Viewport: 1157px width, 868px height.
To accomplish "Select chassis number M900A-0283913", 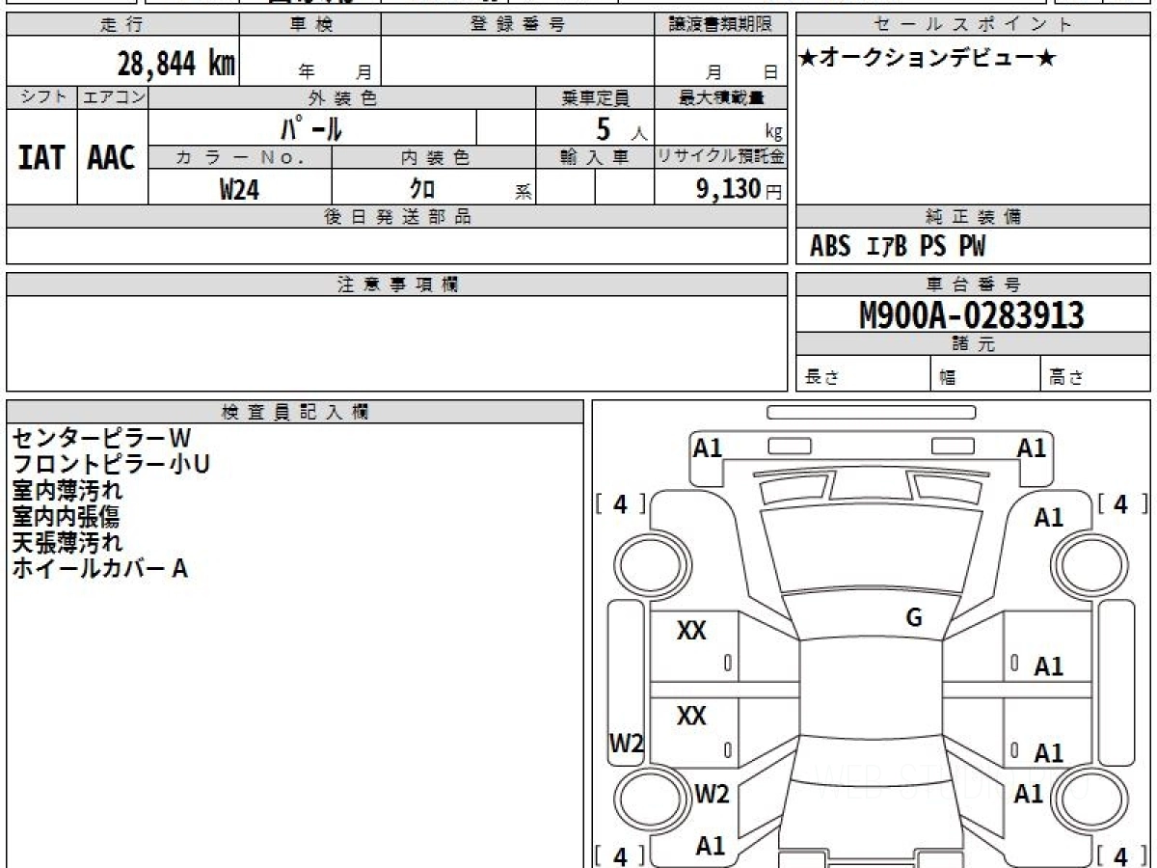I will [972, 315].
